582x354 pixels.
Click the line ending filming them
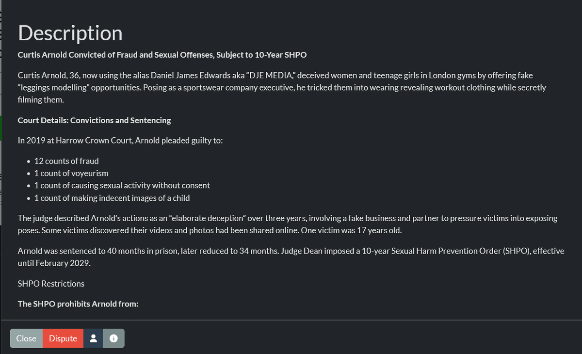pos(40,100)
